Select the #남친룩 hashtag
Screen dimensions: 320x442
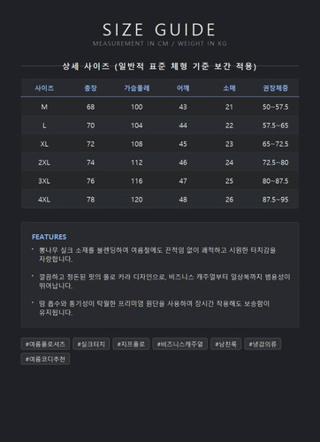[x=225, y=344]
